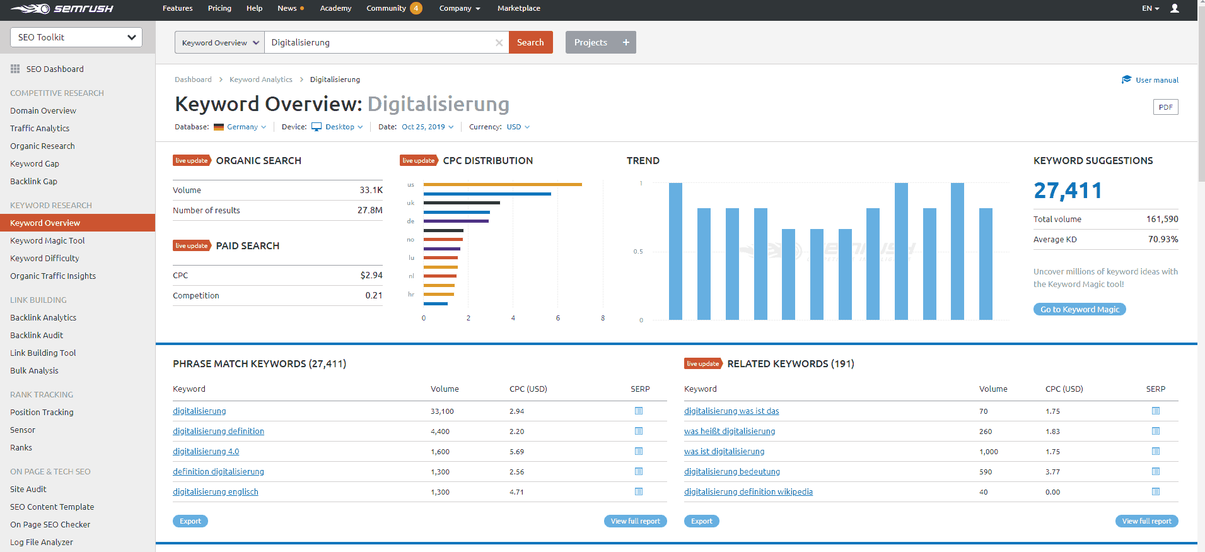Open Keyword Magic Tool in sidebar

point(47,240)
